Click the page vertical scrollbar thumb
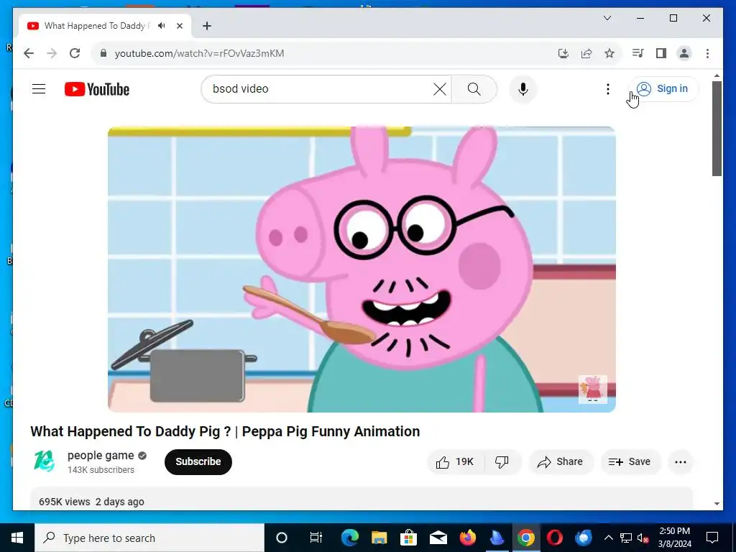736x552 pixels. click(717, 129)
